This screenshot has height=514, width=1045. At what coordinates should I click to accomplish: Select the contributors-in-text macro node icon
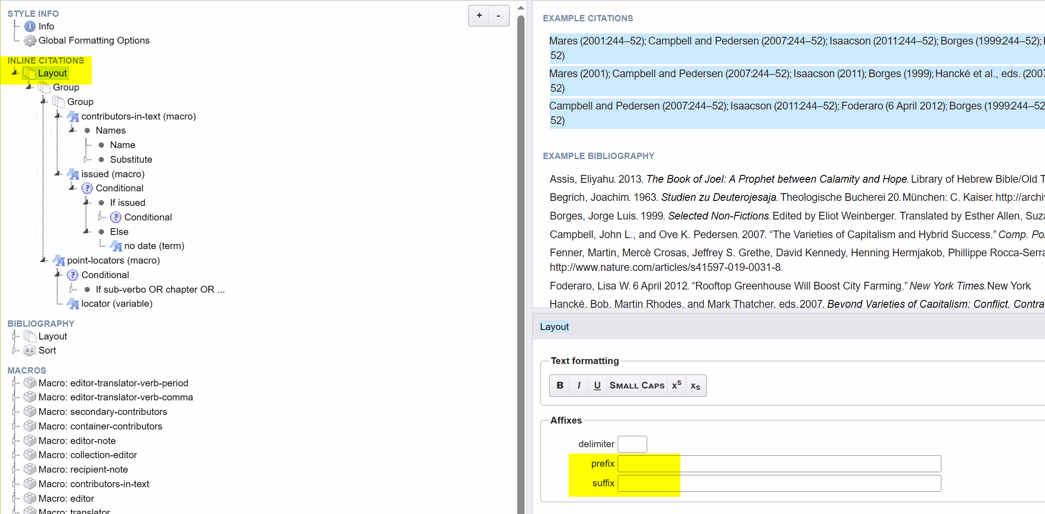pyautogui.click(x=73, y=116)
